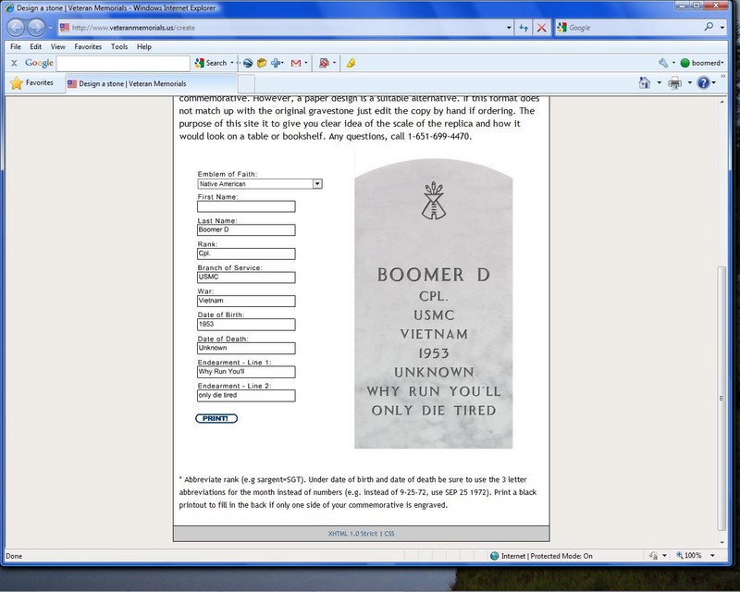Click the blue globe Google Toolbar icon
This screenshot has width=740, height=592.
coord(248,63)
